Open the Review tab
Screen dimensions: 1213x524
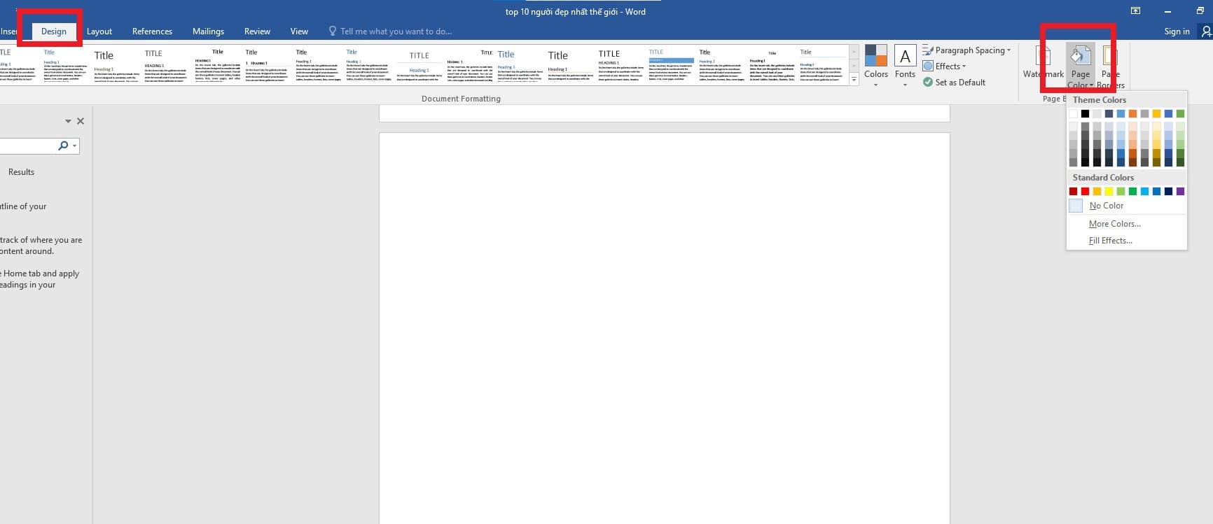point(257,31)
